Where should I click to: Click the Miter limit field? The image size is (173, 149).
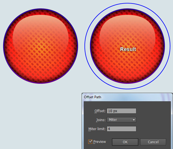click(x=121, y=129)
